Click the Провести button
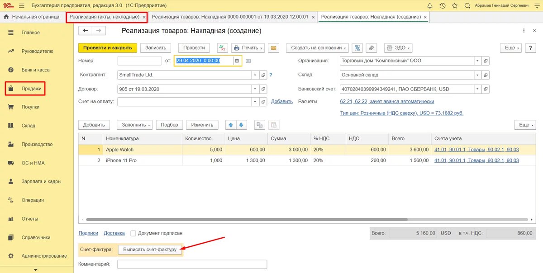543x273 pixels. click(x=194, y=47)
